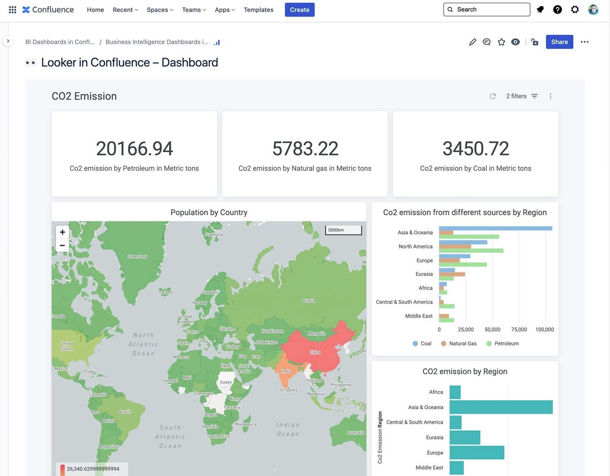
Task: Open the Recent dropdown menu
Action: click(x=126, y=10)
